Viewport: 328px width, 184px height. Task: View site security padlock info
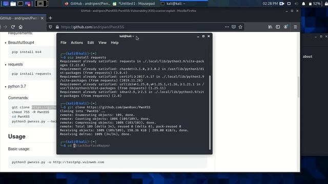tap(57, 27)
